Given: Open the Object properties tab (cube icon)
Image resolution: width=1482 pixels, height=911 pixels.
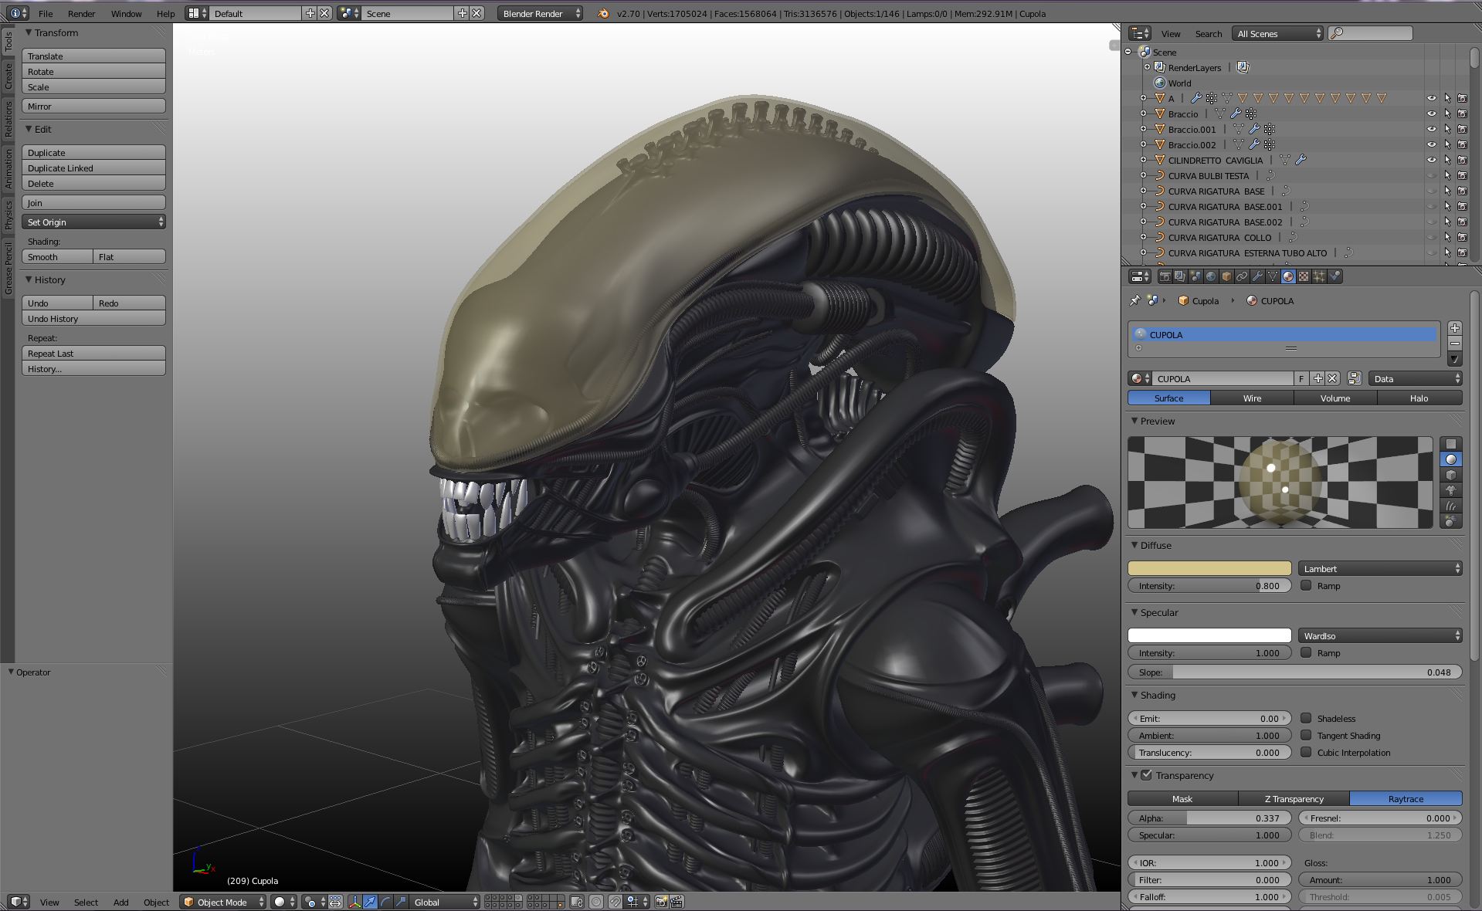Looking at the screenshot, I should 1226,276.
